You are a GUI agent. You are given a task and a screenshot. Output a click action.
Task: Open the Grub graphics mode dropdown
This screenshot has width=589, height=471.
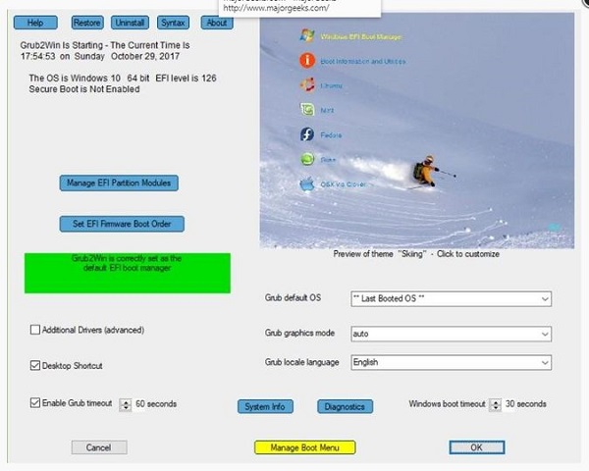[x=452, y=334]
